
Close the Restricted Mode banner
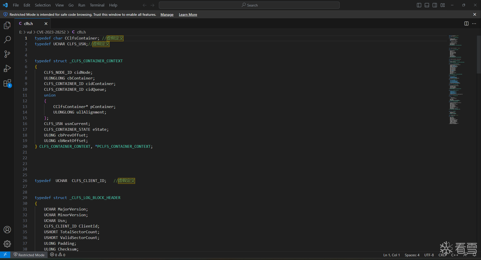(x=474, y=14)
